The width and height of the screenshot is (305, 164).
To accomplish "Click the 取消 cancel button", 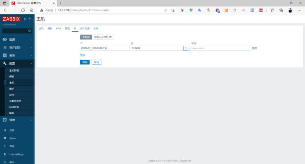I will tap(97, 62).
